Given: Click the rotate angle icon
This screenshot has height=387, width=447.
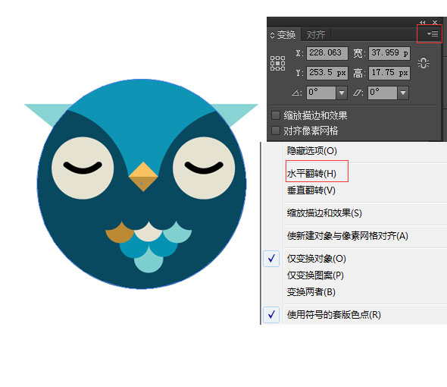Looking at the screenshot, I should pyautogui.click(x=297, y=93).
